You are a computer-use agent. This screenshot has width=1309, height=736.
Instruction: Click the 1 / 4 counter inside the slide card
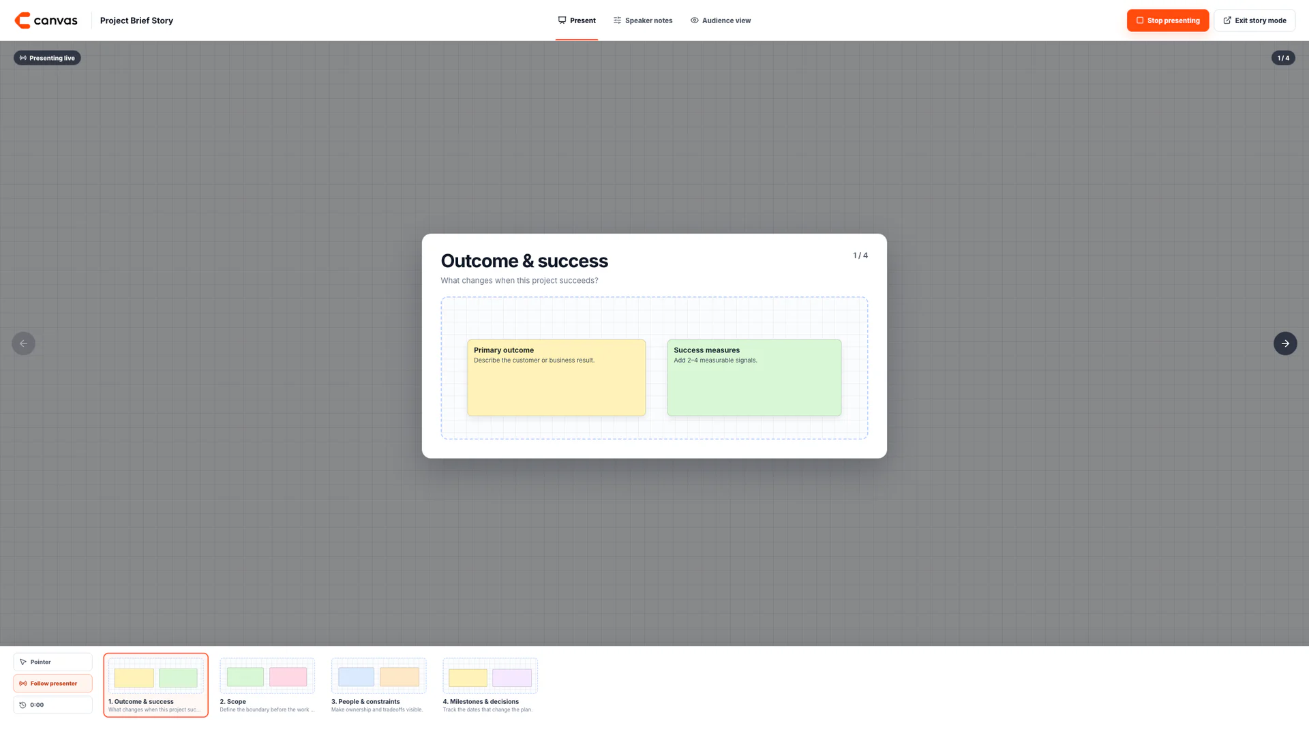coord(860,256)
